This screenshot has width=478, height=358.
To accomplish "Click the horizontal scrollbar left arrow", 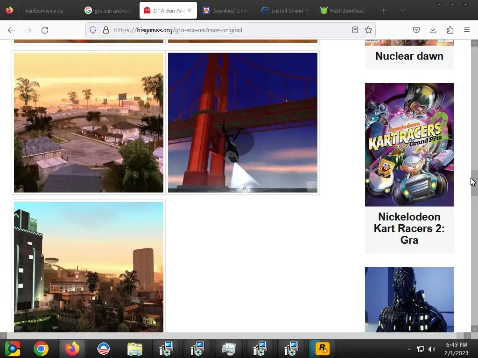I will point(3,336).
